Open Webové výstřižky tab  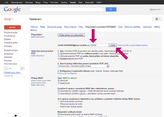pos(132,27)
